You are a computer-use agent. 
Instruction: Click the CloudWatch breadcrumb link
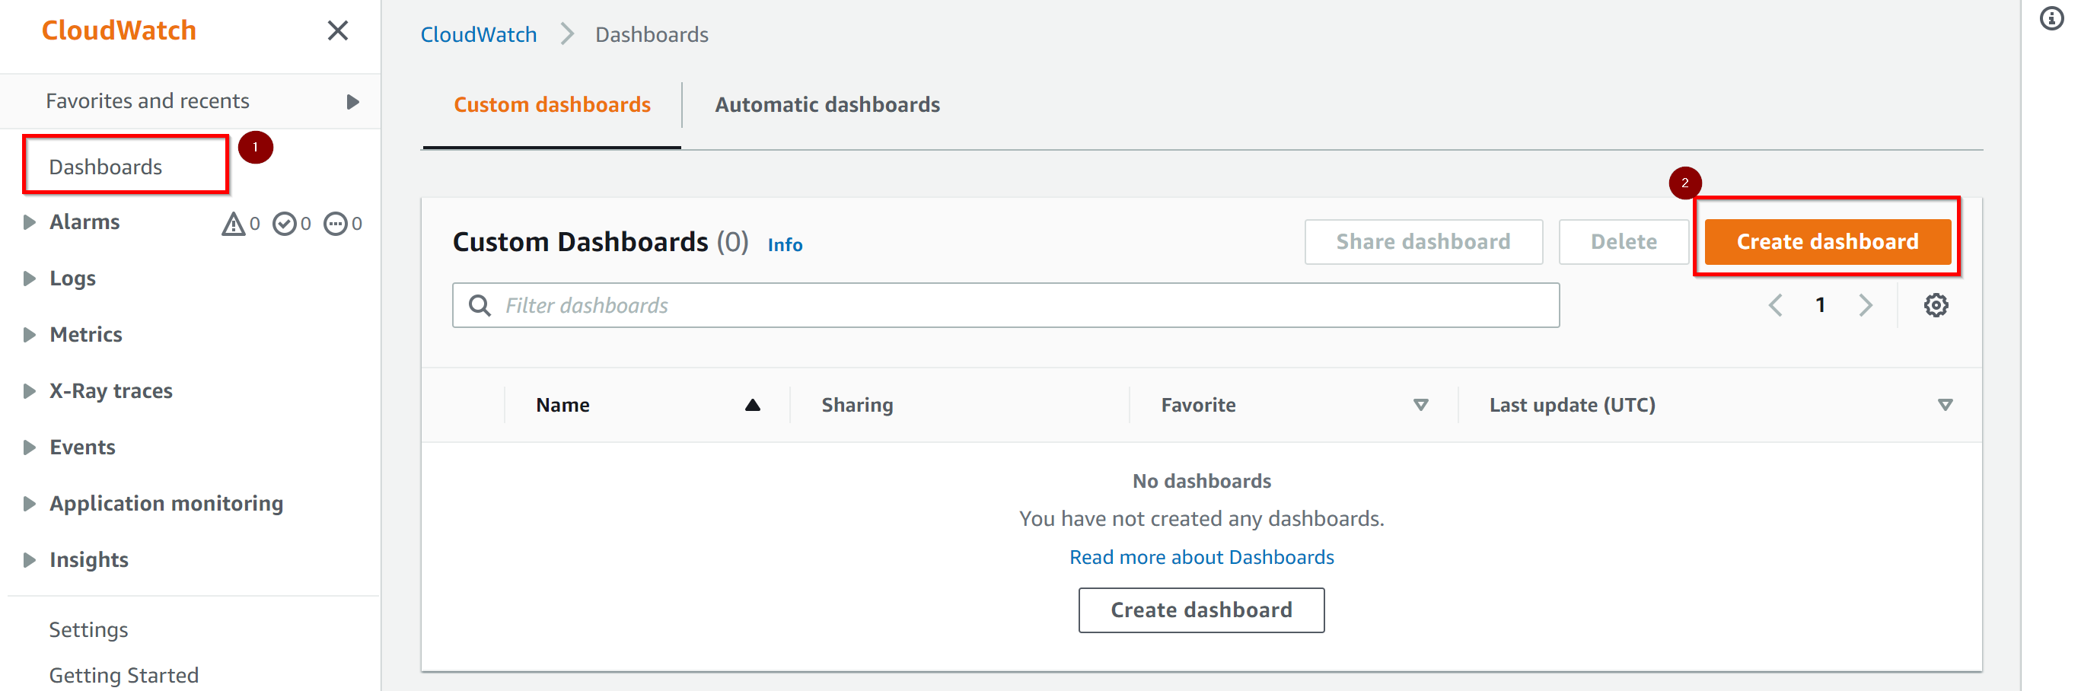point(478,35)
